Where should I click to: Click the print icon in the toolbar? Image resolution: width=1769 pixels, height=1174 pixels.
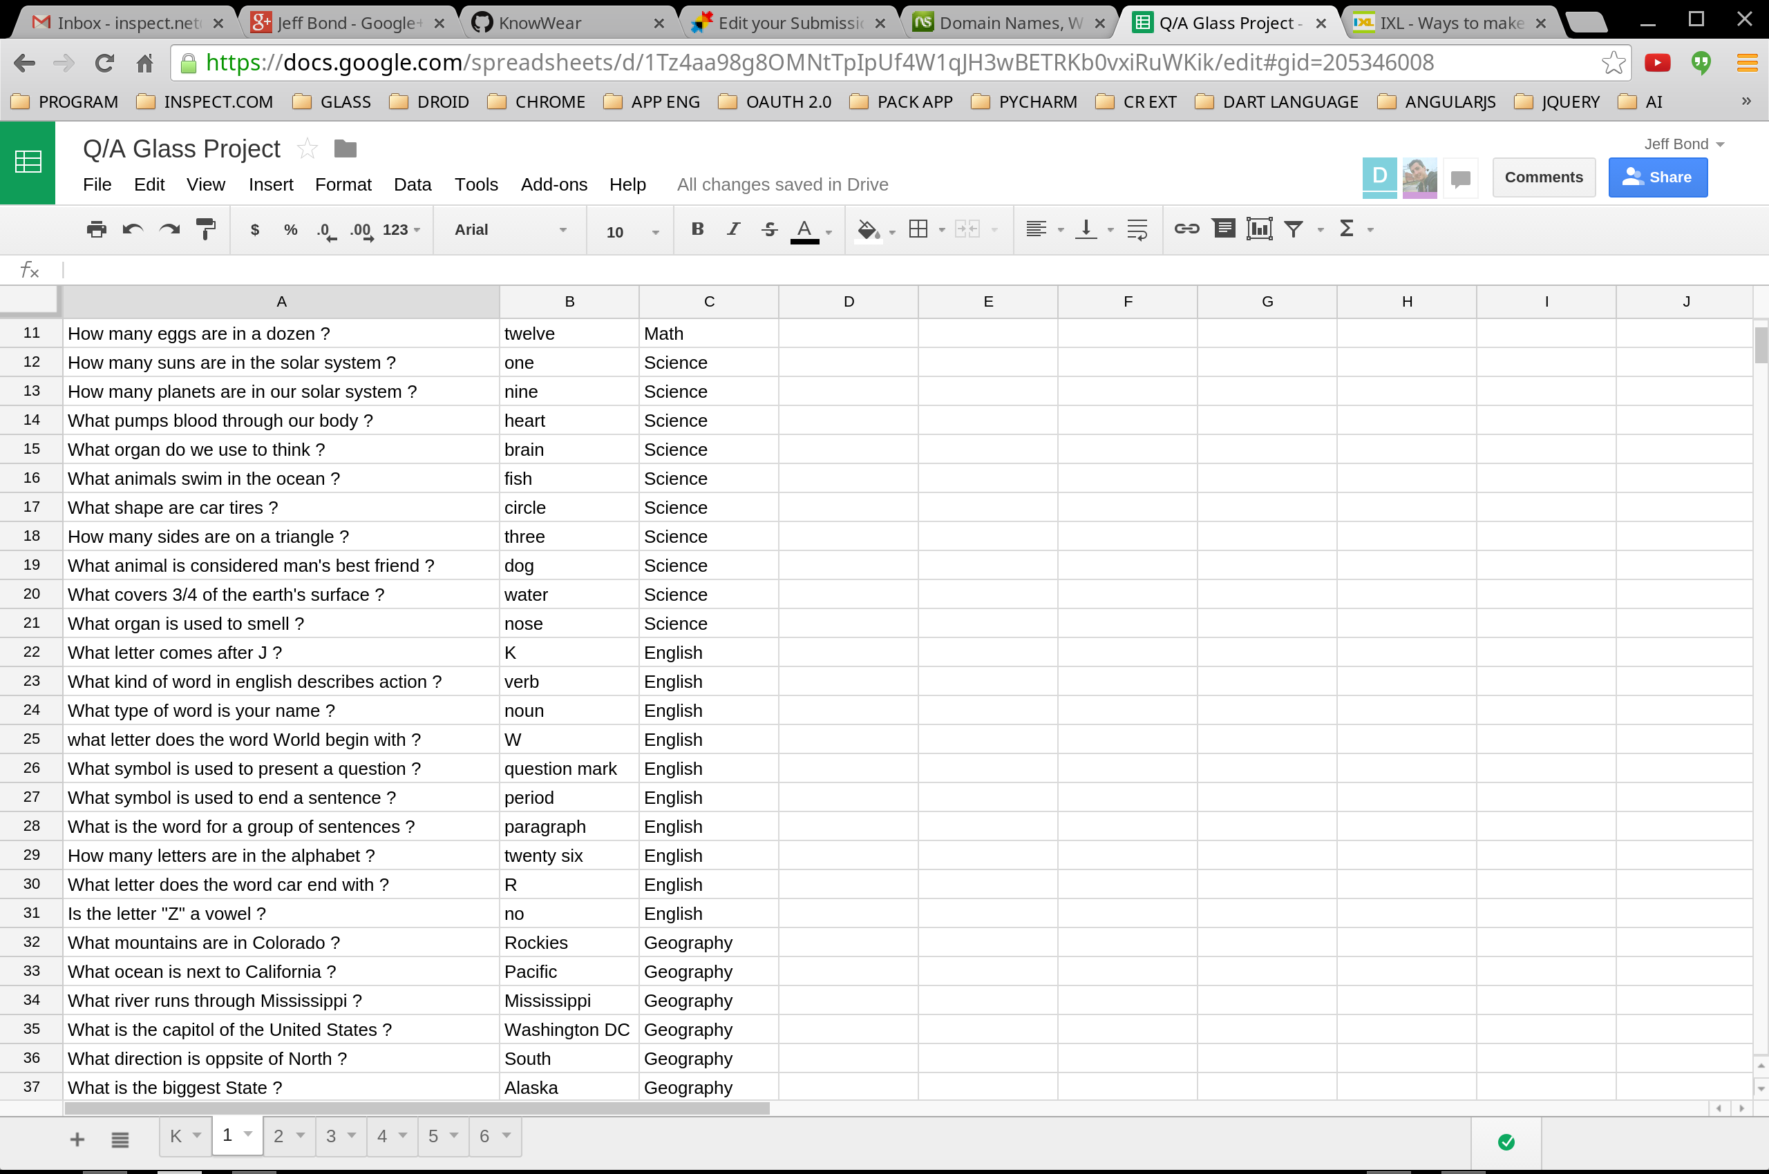click(x=96, y=229)
